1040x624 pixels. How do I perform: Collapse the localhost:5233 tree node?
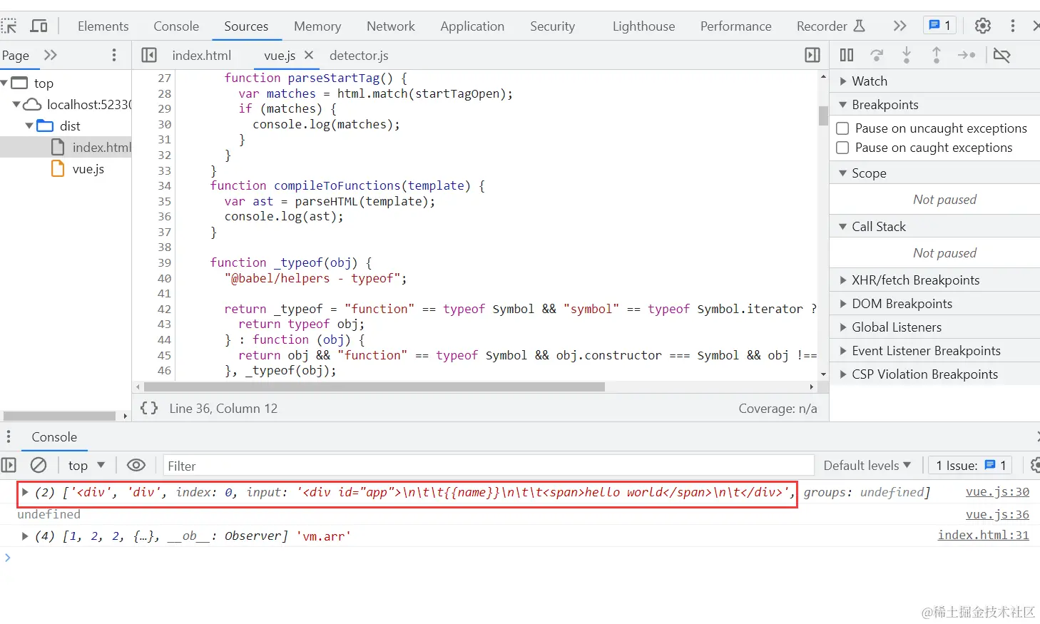16,105
